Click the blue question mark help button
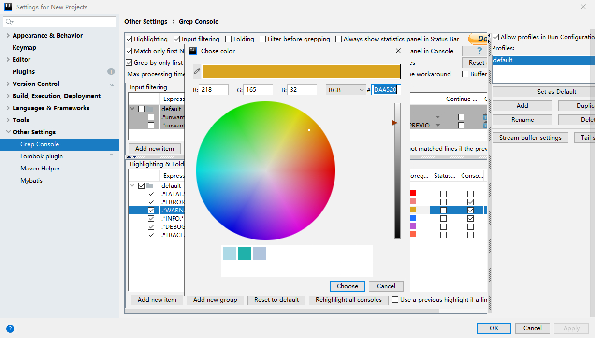Screen dimensions: 595x338 [x=479, y=51]
